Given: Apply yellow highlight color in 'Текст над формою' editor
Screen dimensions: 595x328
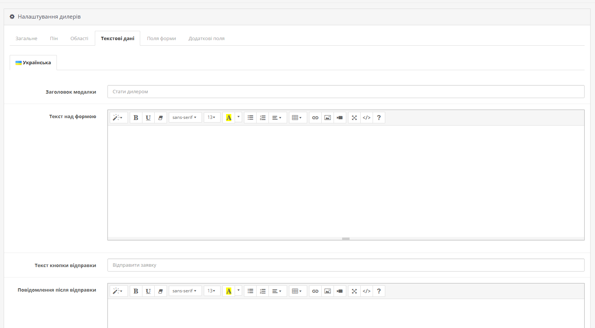Looking at the screenshot, I should 229,118.
